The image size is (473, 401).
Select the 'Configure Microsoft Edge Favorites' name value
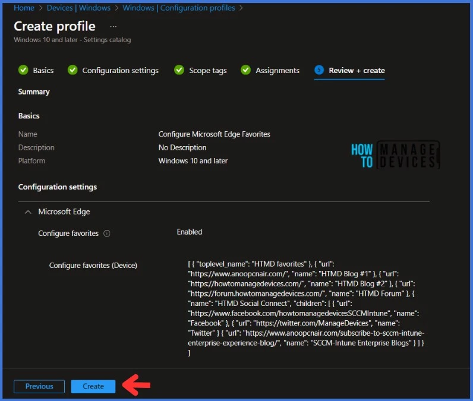pos(214,134)
